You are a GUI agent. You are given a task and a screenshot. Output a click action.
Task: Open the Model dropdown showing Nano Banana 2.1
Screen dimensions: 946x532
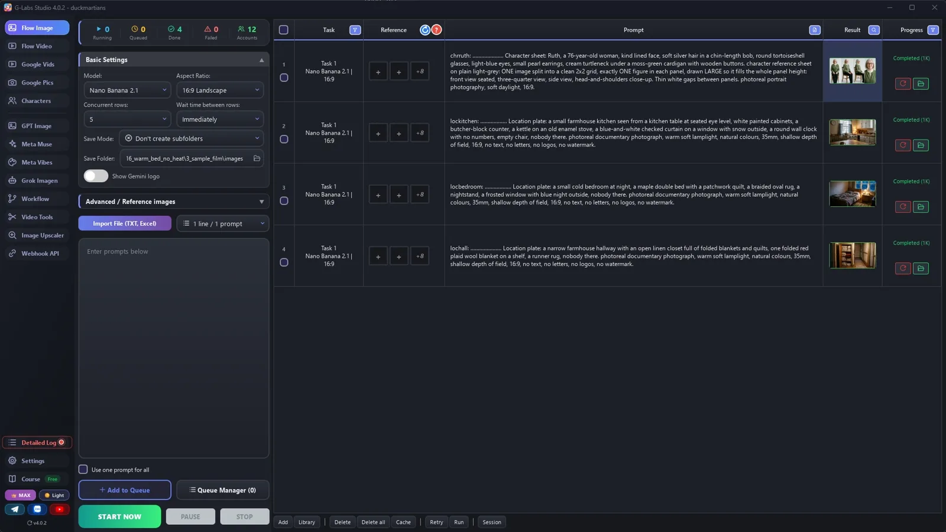click(x=127, y=90)
